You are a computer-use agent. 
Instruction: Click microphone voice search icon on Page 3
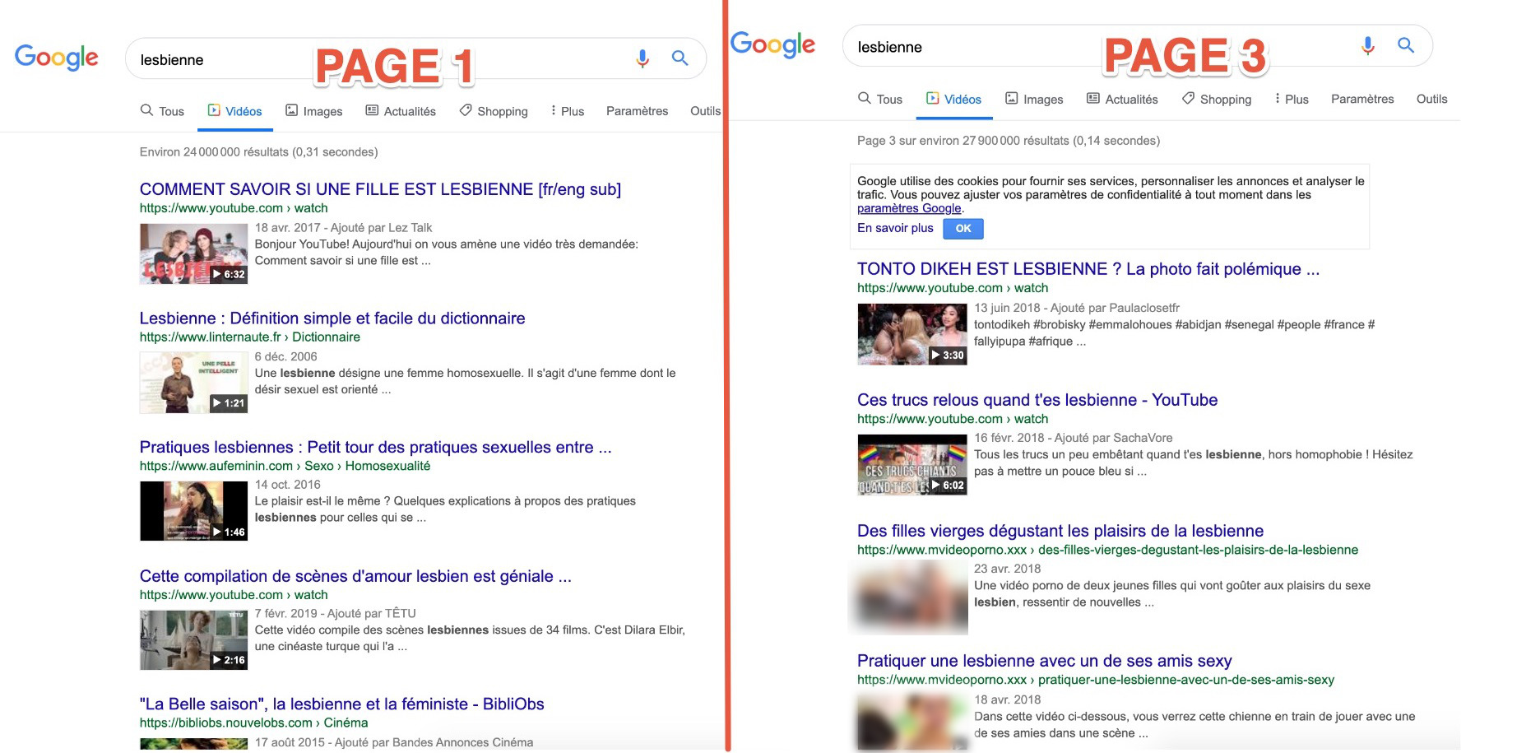(x=1367, y=45)
